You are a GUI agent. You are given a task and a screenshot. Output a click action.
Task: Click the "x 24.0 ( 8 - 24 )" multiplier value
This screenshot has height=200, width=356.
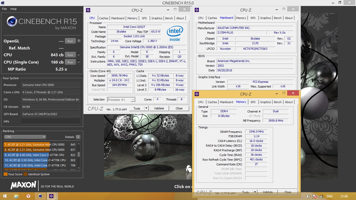click(119, 80)
